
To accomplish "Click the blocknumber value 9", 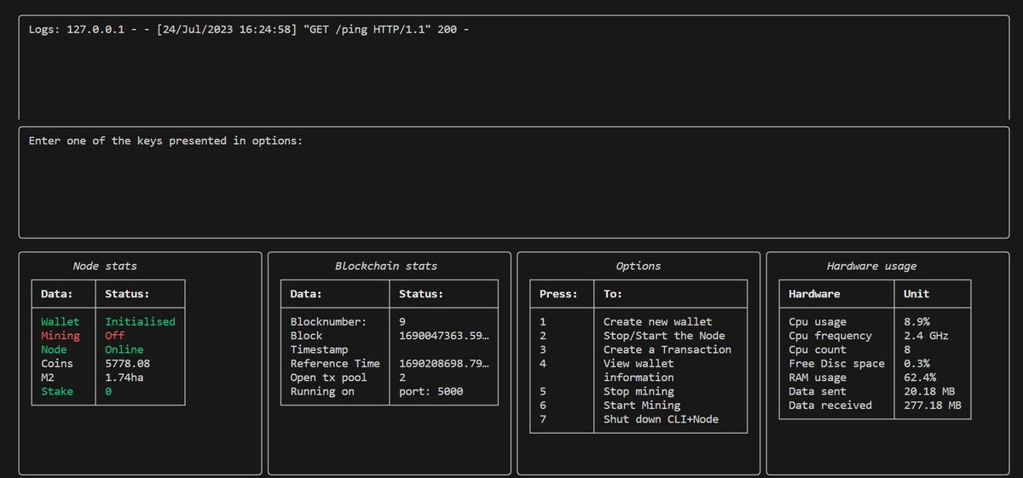I will click(402, 321).
